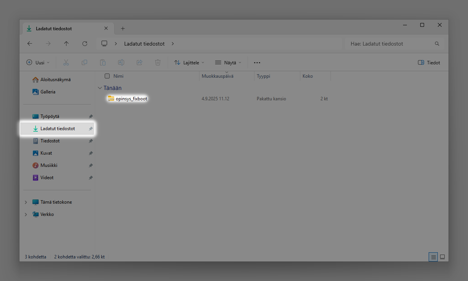Click the Share icon in toolbar

click(139, 62)
